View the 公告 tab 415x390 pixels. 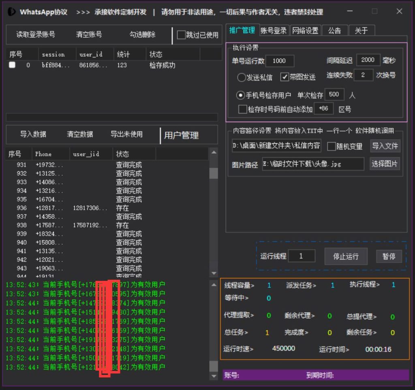335,30
